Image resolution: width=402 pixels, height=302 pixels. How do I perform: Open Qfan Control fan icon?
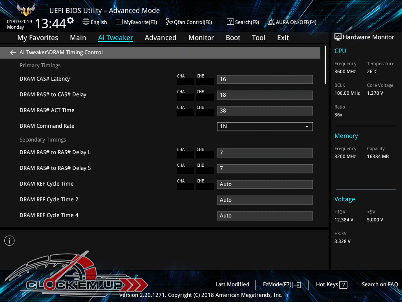tap(169, 22)
